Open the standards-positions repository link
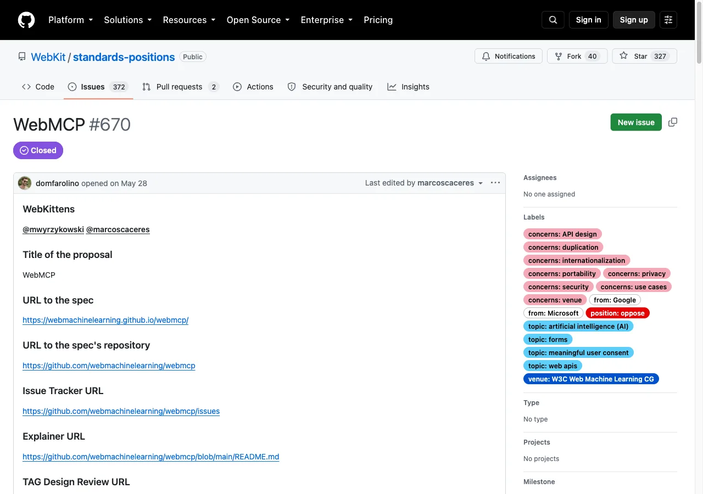703x494 pixels. 124,57
